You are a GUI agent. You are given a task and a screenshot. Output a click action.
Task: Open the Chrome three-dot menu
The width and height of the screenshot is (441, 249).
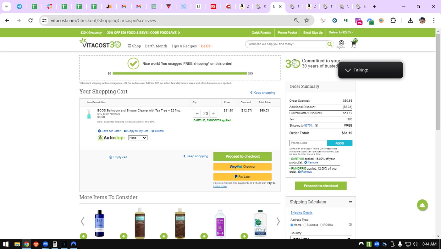434,20
